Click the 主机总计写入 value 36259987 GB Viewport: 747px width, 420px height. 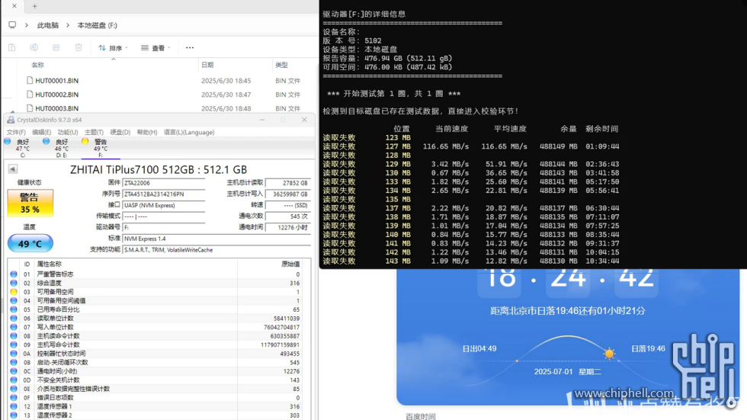coord(288,194)
